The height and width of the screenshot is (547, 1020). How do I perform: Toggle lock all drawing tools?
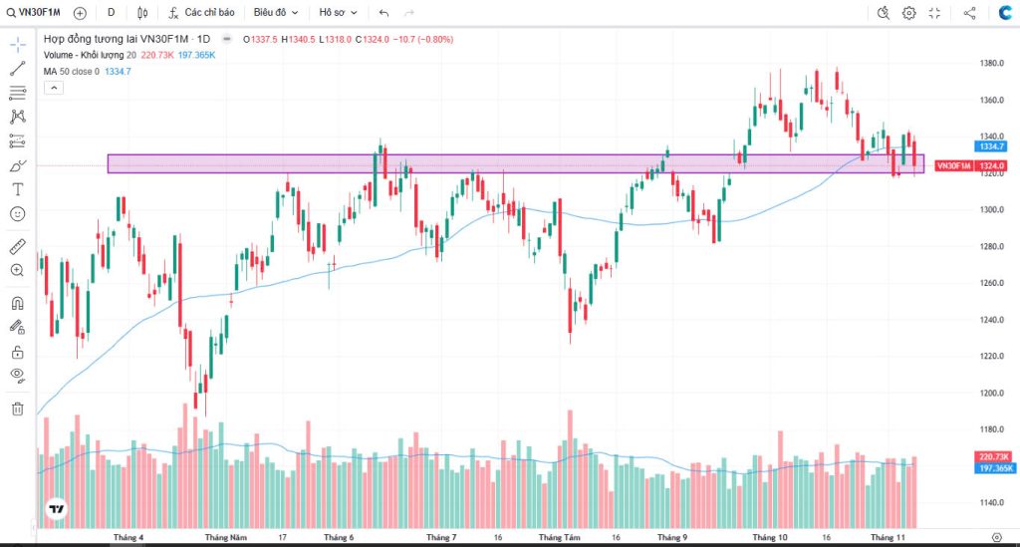(17, 351)
